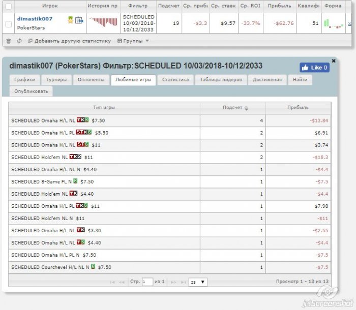
Task: Click the История пр column header
Action: click(103, 7)
